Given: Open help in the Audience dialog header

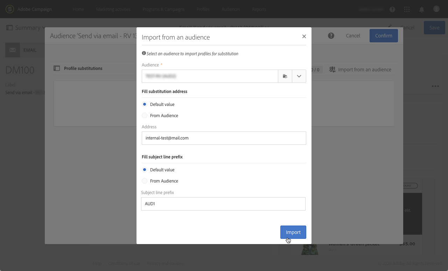Looking at the screenshot, I should [331, 36].
